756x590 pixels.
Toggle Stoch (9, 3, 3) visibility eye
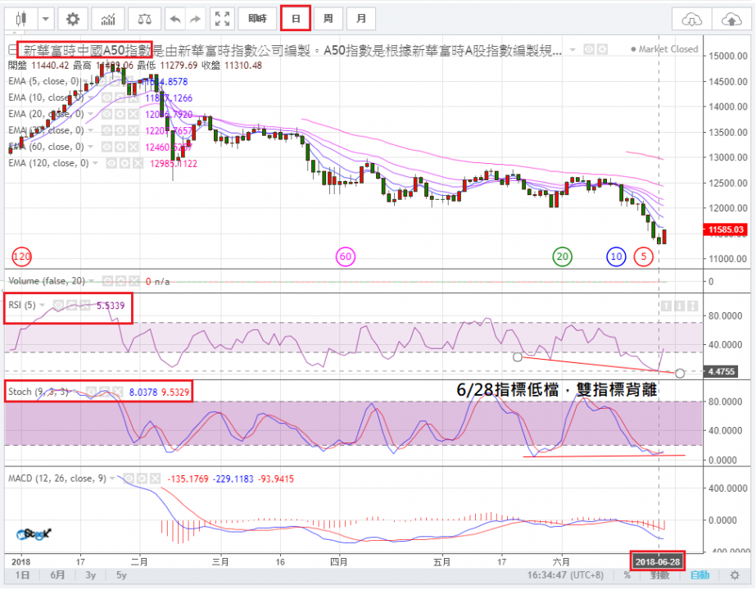pyautogui.click(x=91, y=392)
